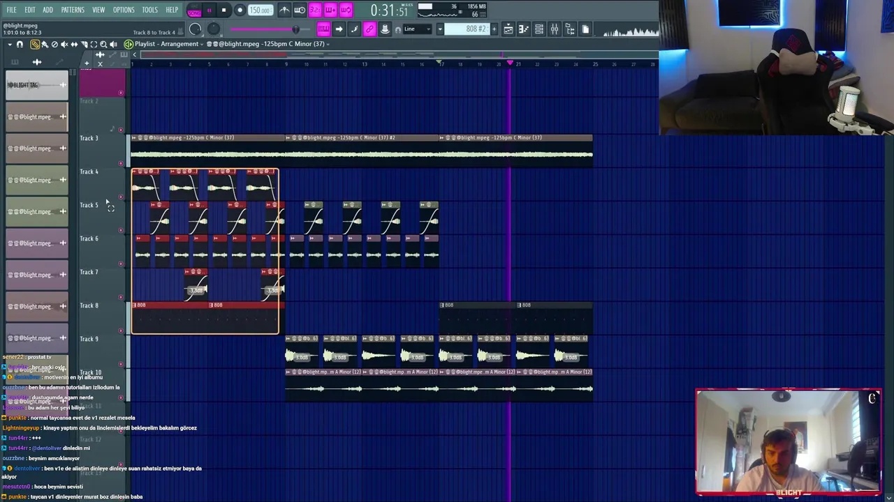Open the Channel rack view icon

coord(539,29)
